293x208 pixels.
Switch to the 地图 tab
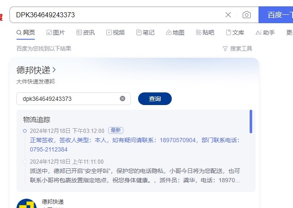tap(175, 32)
